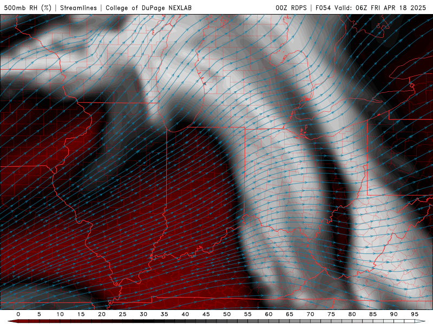Click the colorbar tick label '75'
Screen dimensions: 433x324
point(331,314)
